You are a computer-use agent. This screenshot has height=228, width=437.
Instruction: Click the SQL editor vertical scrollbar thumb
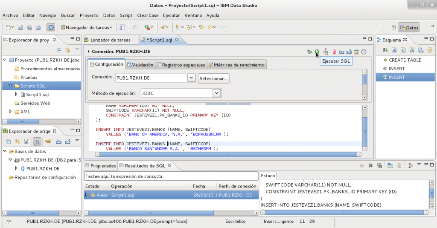point(364,131)
